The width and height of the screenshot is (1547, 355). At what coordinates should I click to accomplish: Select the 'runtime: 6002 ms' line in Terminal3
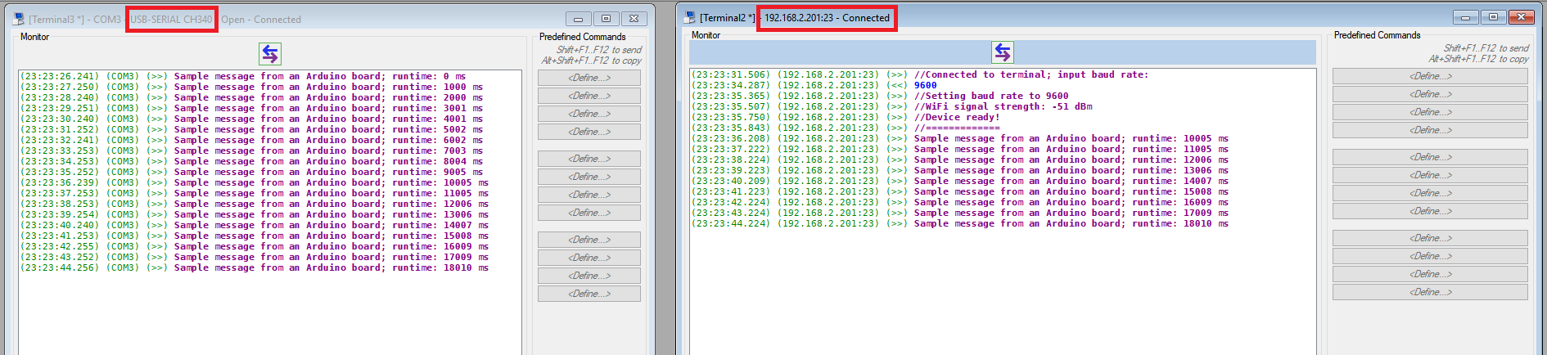[251, 140]
